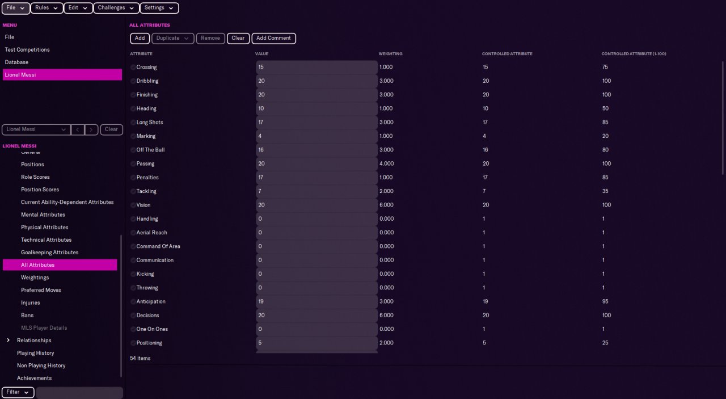
Task: Click the Remove button
Action: point(210,38)
